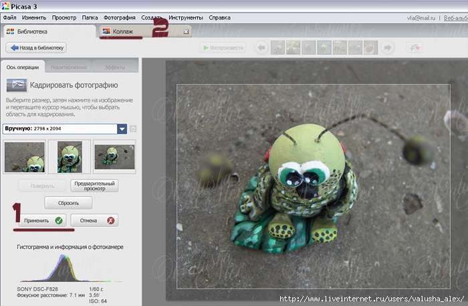The width and height of the screenshot is (468, 306).
Task: Go to next photo with right arrow
Action: tap(388, 48)
